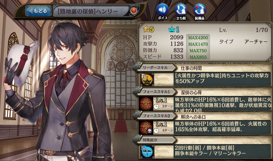Select the Force Skill 2 flame-skull icon
The image size is (273, 161).
click(x=146, y=128)
